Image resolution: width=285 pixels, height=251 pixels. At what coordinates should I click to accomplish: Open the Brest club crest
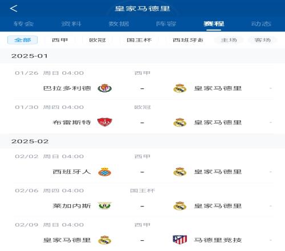[104, 122]
